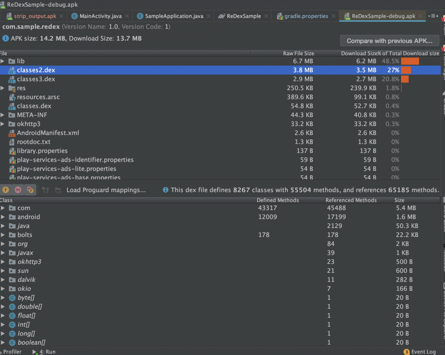Click the lib download size orange bar
Image resolution: width=445 pixels, height=355 pixels.
[410, 61]
